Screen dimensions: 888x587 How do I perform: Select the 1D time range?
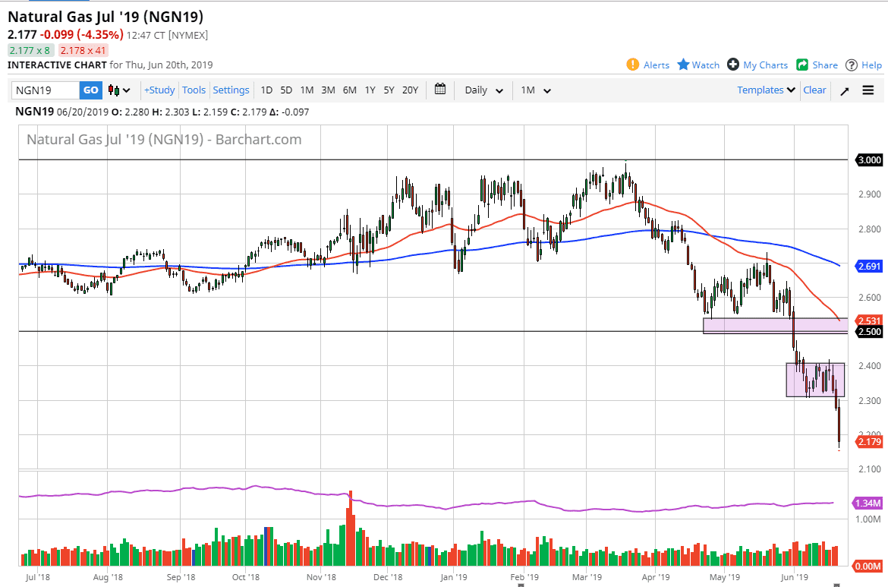pos(266,90)
